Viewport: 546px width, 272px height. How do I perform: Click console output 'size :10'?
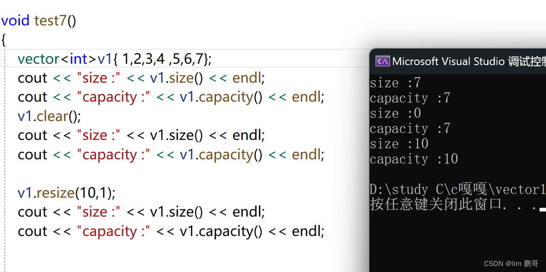pyautogui.click(x=399, y=144)
